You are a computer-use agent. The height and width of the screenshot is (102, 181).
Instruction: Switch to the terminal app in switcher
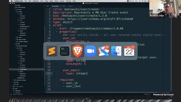65,51
